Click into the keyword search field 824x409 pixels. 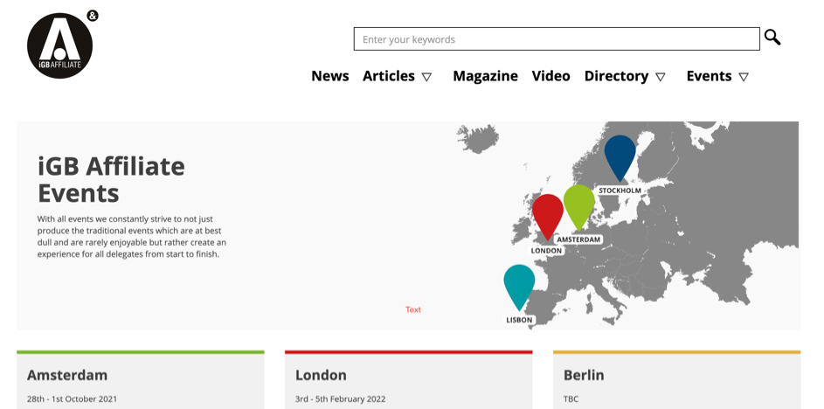pos(556,39)
